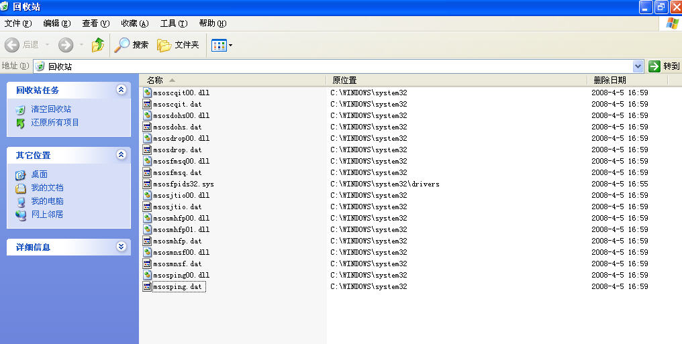Select the msosmhfp01.dll file icon

[x=147, y=229]
